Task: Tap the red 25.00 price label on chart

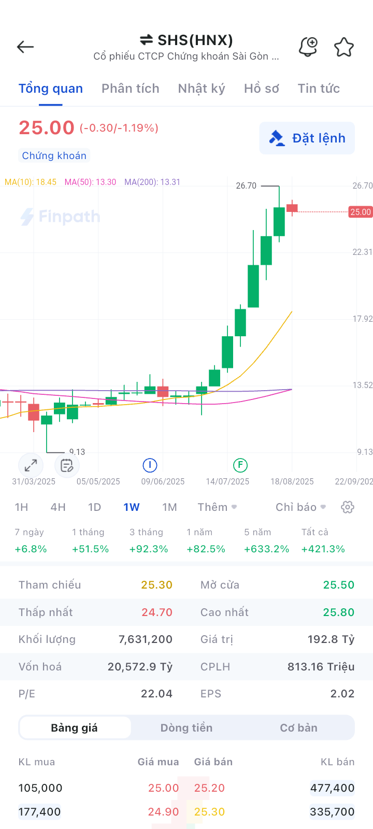Action: pos(361,212)
